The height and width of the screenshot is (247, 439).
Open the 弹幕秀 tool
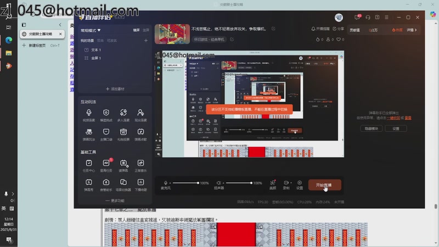point(89,185)
